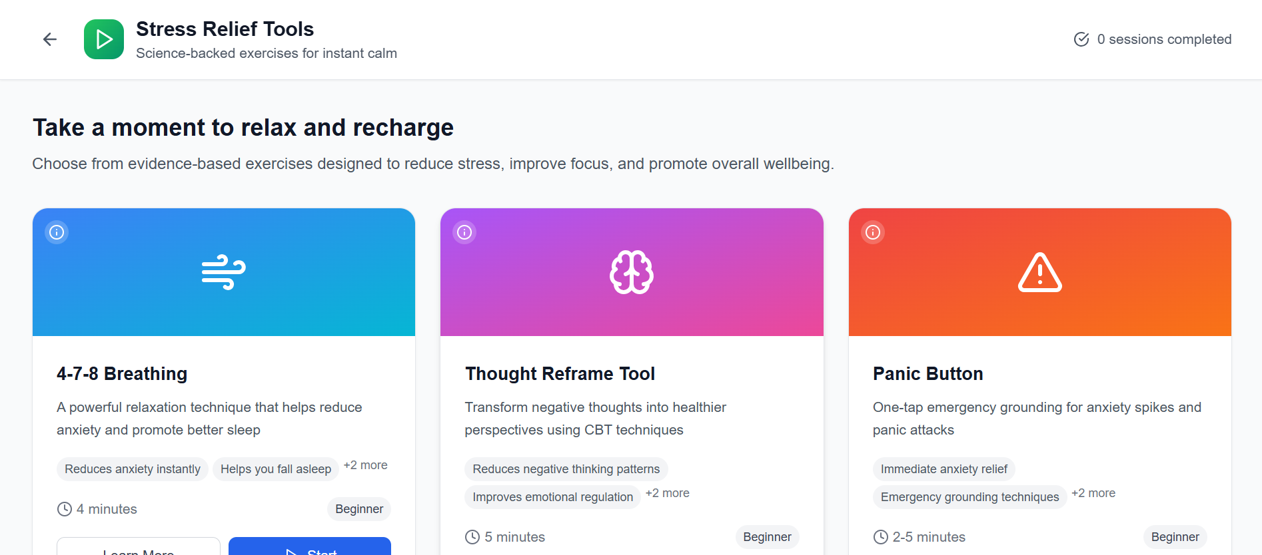Expand '+2 more' tags on Thought Reframe Tool

667,492
